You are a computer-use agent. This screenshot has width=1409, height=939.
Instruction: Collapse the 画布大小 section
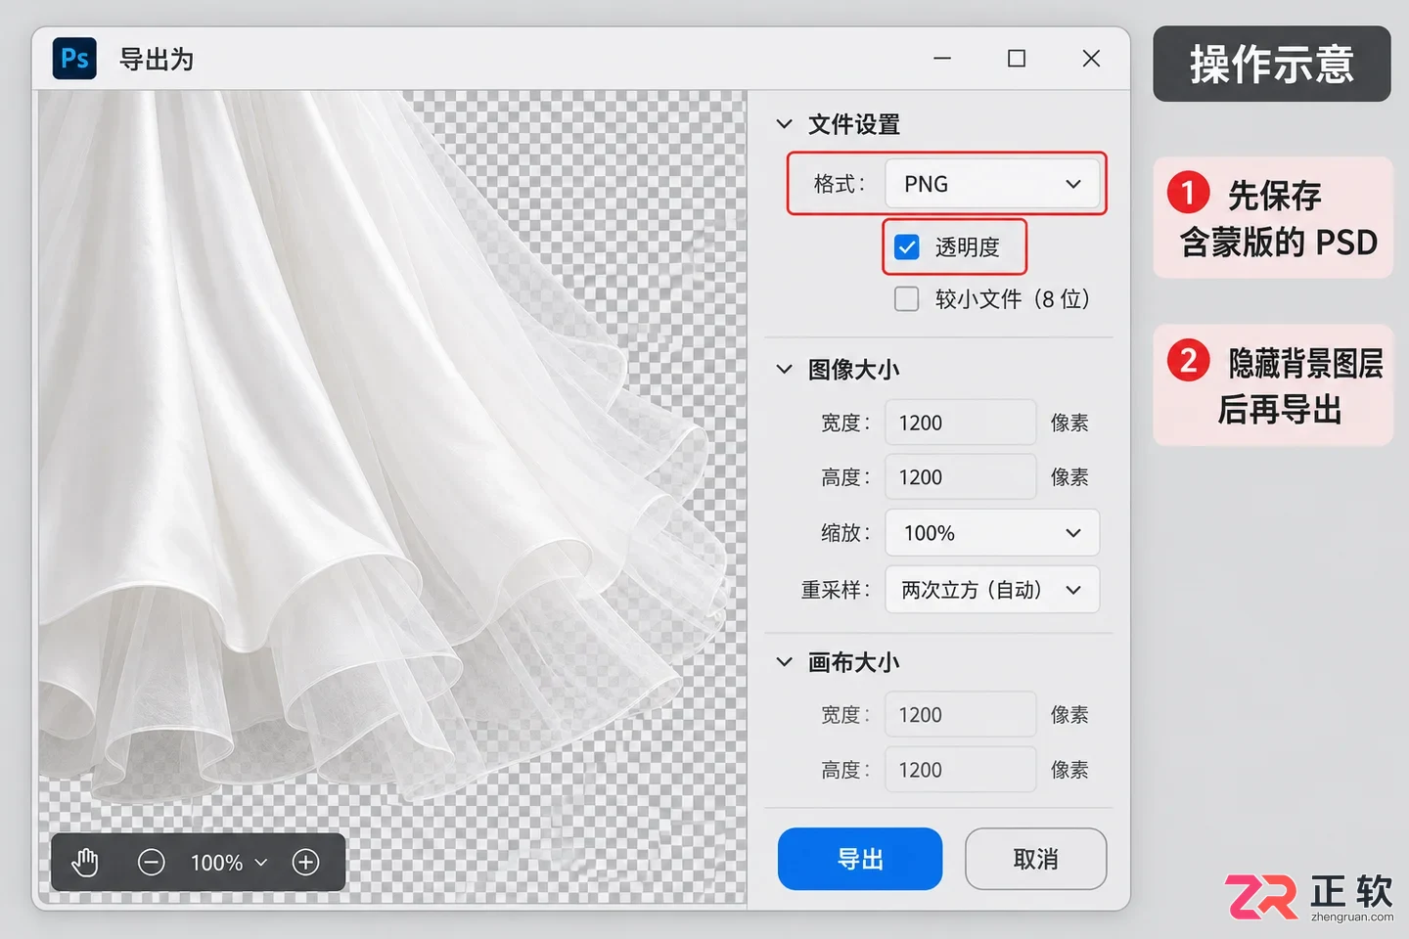click(x=784, y=662)
